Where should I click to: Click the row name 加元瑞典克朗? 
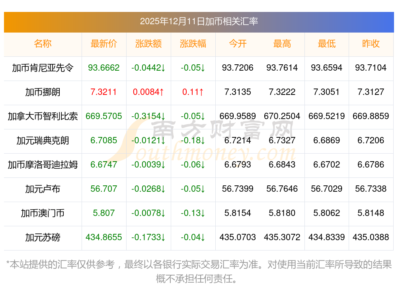tap(43, 140)
